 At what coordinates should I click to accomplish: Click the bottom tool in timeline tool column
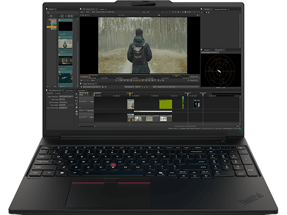76,114
